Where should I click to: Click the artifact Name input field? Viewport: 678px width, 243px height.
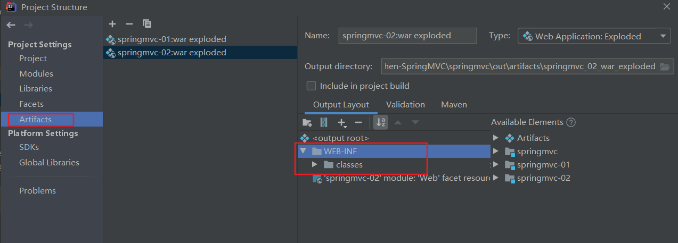pyautogui.click(x=407, y=36)
